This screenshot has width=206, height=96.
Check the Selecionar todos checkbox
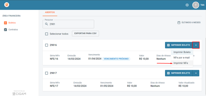(47, 34)
